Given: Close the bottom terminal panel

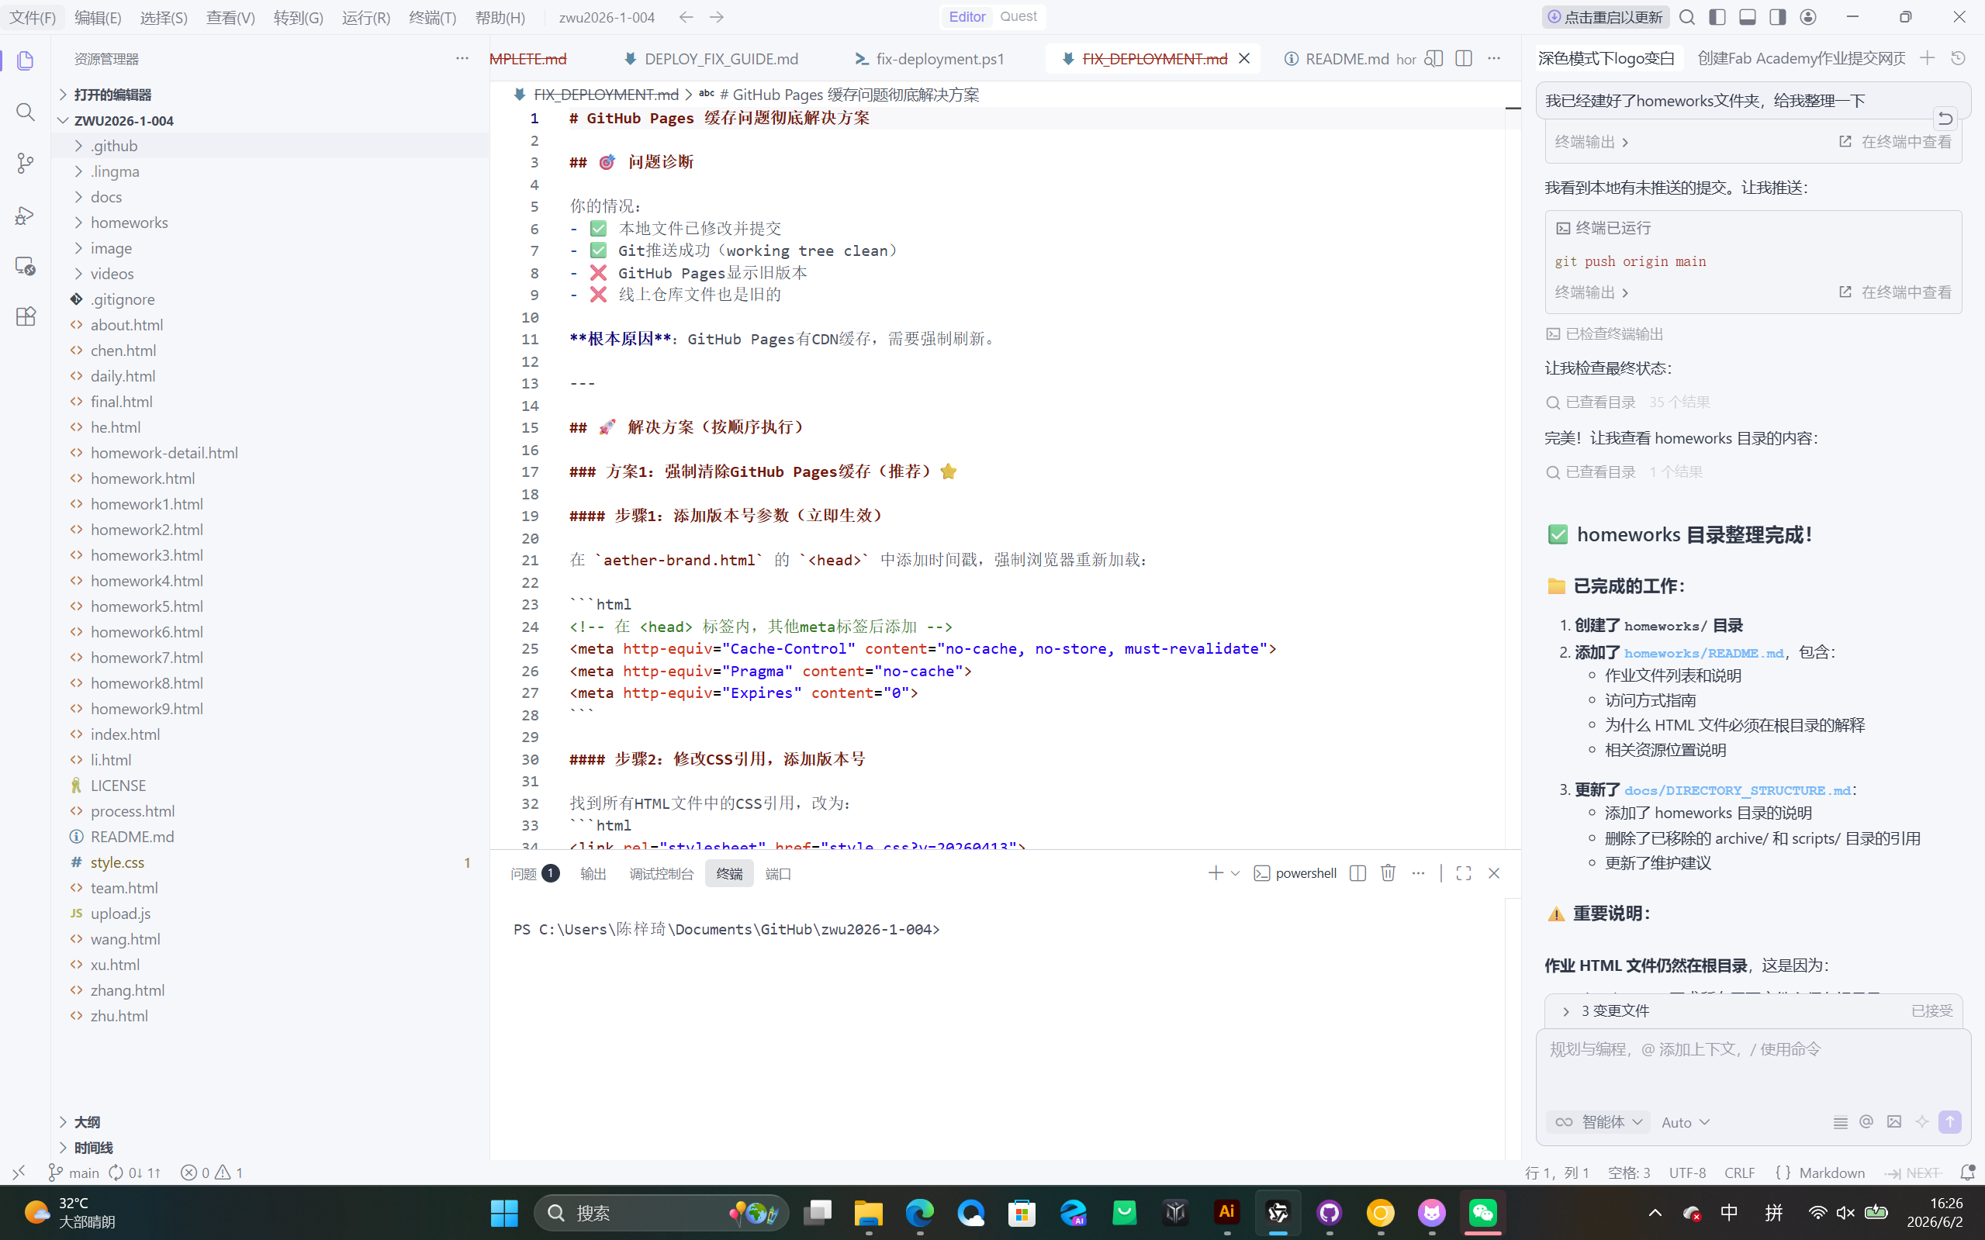Looking at the screenshot, I should 1494,873.
